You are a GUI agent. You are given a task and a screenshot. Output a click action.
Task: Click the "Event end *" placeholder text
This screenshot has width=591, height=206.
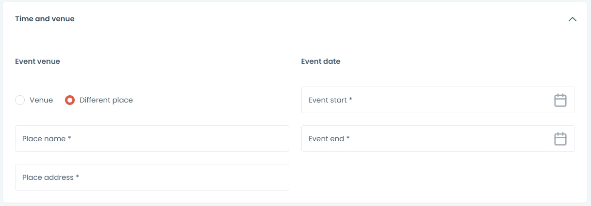tap(329, 139)
